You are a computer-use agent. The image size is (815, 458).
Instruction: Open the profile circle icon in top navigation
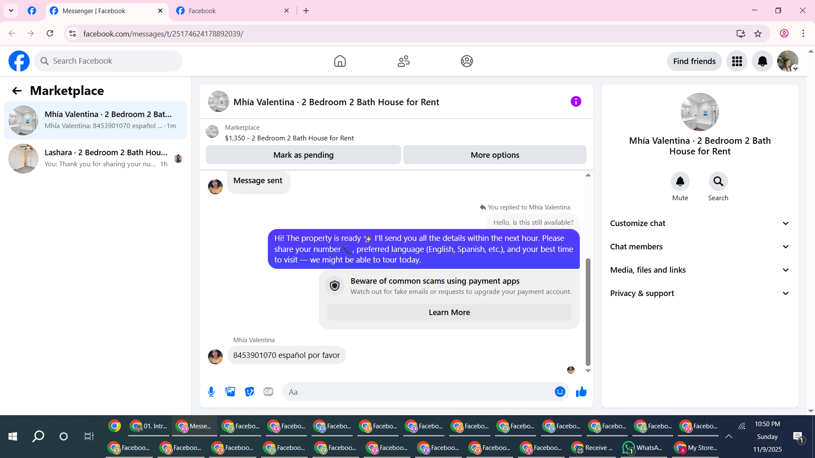click(x=467, y=61)
